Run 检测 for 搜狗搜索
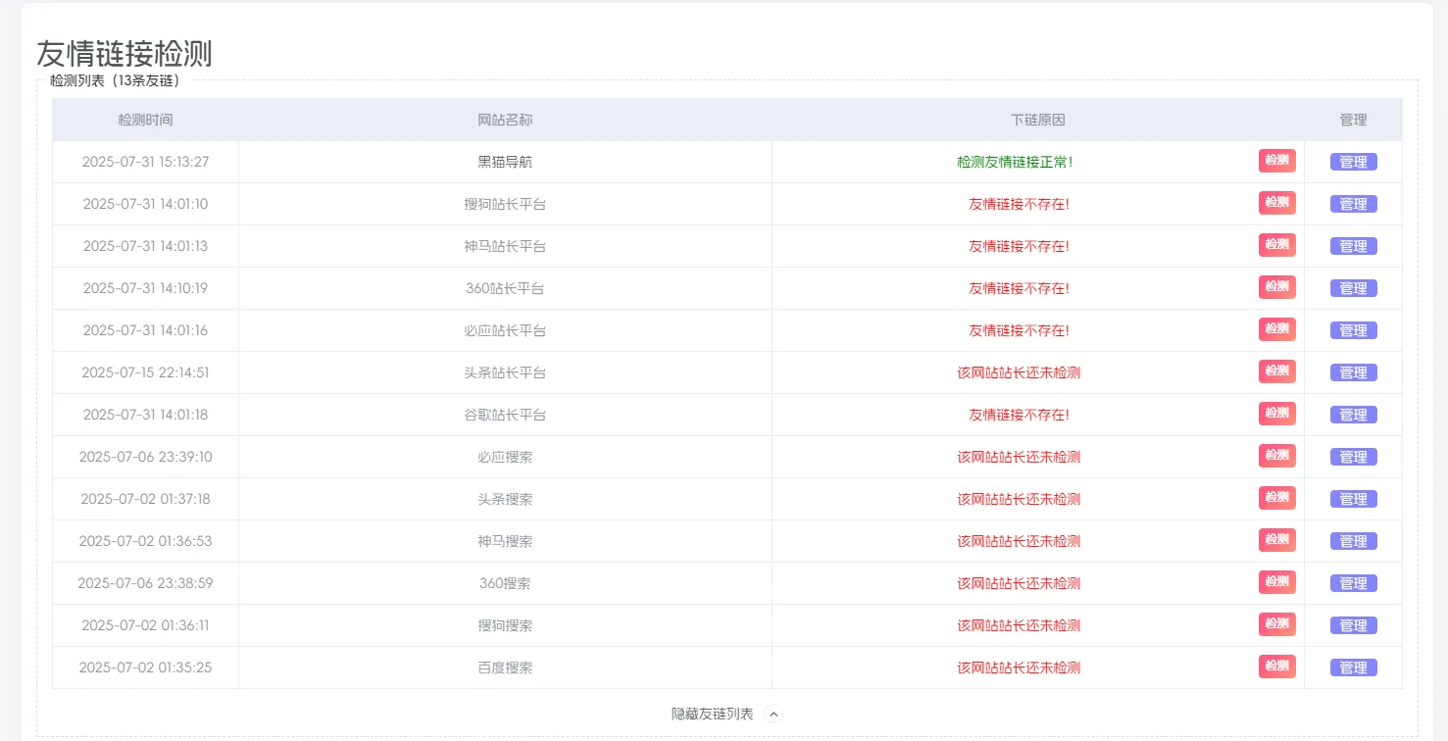The image size is (1448, 741). click(x=1276, y=624)
